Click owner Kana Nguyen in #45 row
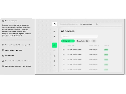The width and height of the screenshot is (126, 94). point(93,50)
